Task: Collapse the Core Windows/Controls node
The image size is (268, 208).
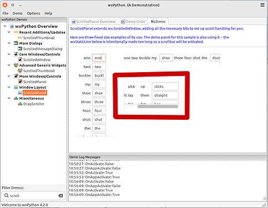Action: pos(9,54)
